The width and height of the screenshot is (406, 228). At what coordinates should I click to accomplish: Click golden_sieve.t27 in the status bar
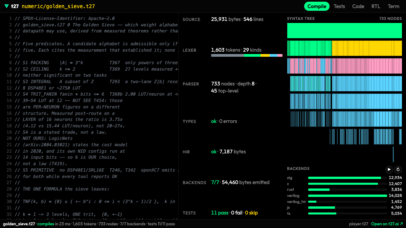point(19,224)
